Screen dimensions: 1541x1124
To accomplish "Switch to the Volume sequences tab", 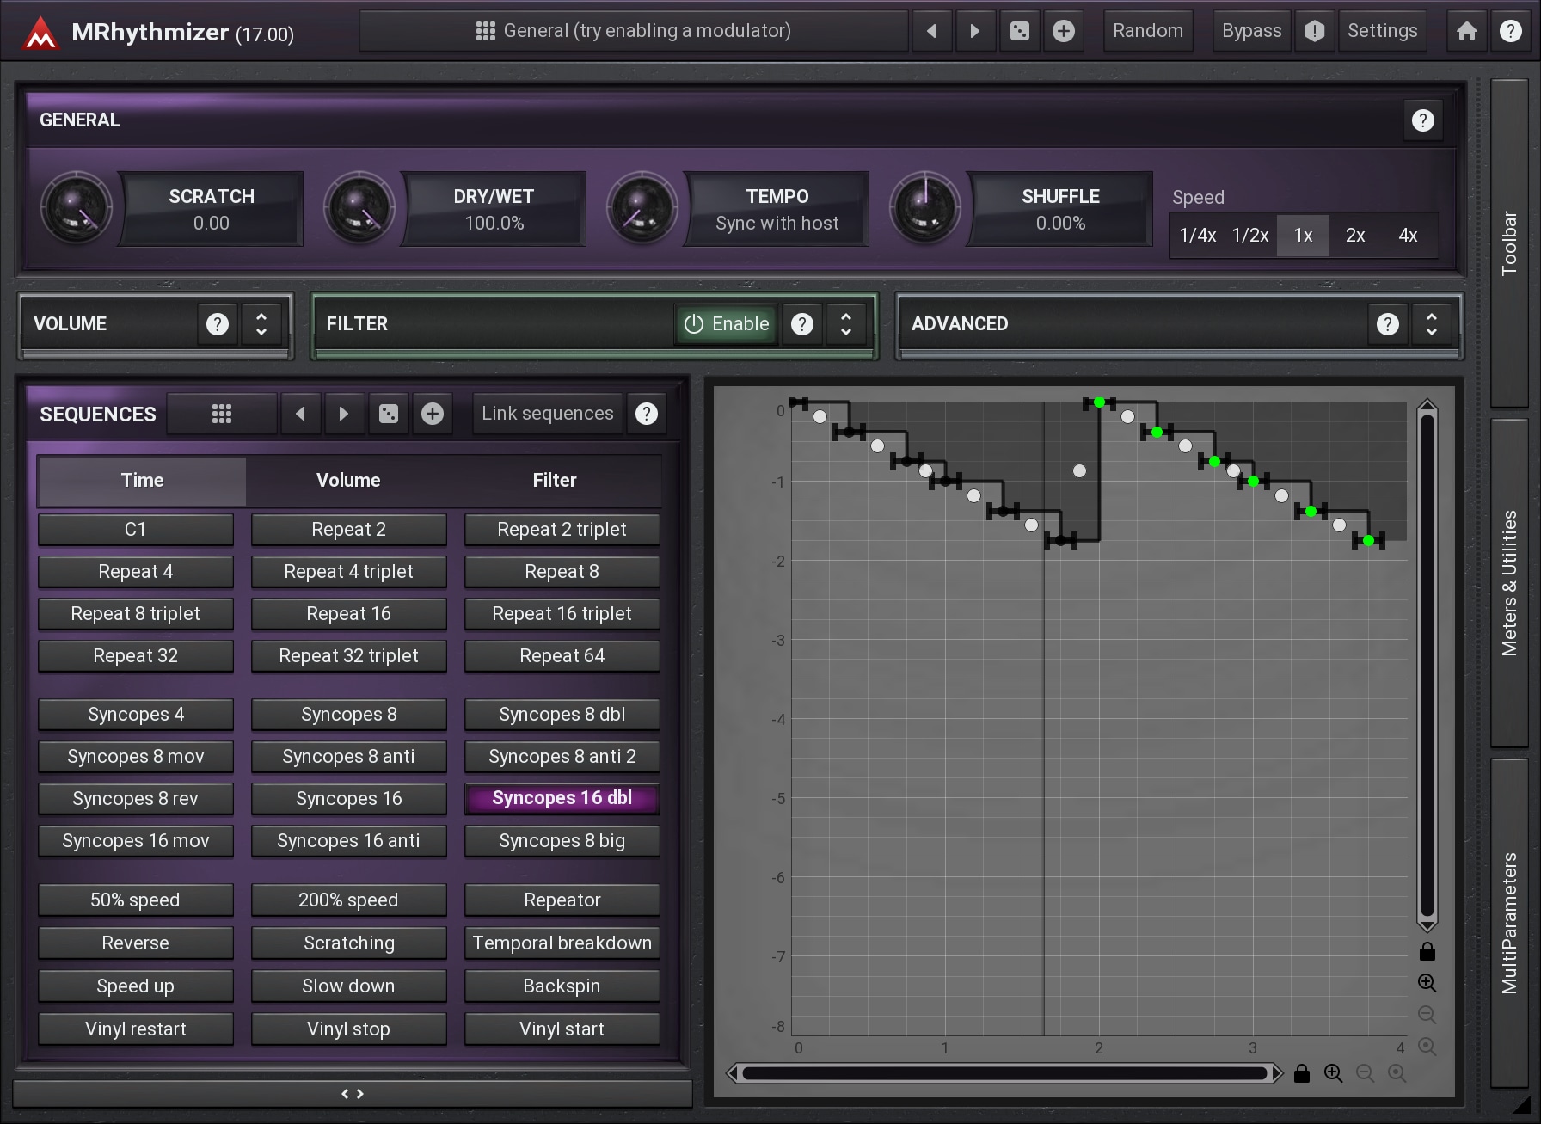I will [348, 480].
